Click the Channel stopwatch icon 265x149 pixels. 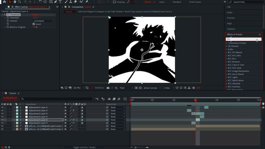[x=8, y=21]
